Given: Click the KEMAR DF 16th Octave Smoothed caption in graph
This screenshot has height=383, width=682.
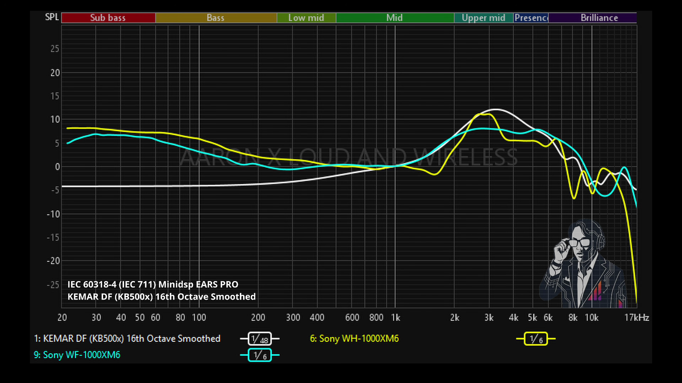Looking at the screenshot, I should point(162,296).
